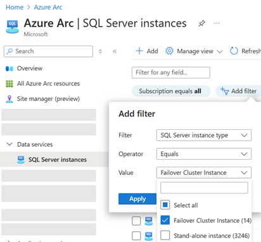Screen dimensions: 261x242
Task: Click Manage view label
Action: click(x=195, y=51)
